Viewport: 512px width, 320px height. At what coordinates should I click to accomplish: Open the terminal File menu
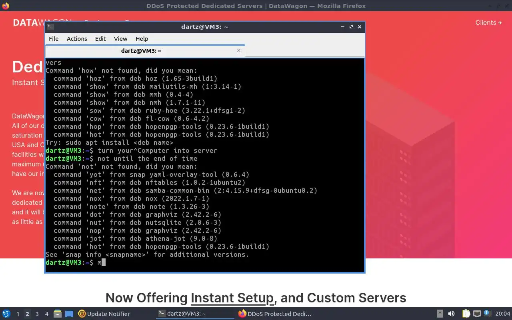[54, 39]
